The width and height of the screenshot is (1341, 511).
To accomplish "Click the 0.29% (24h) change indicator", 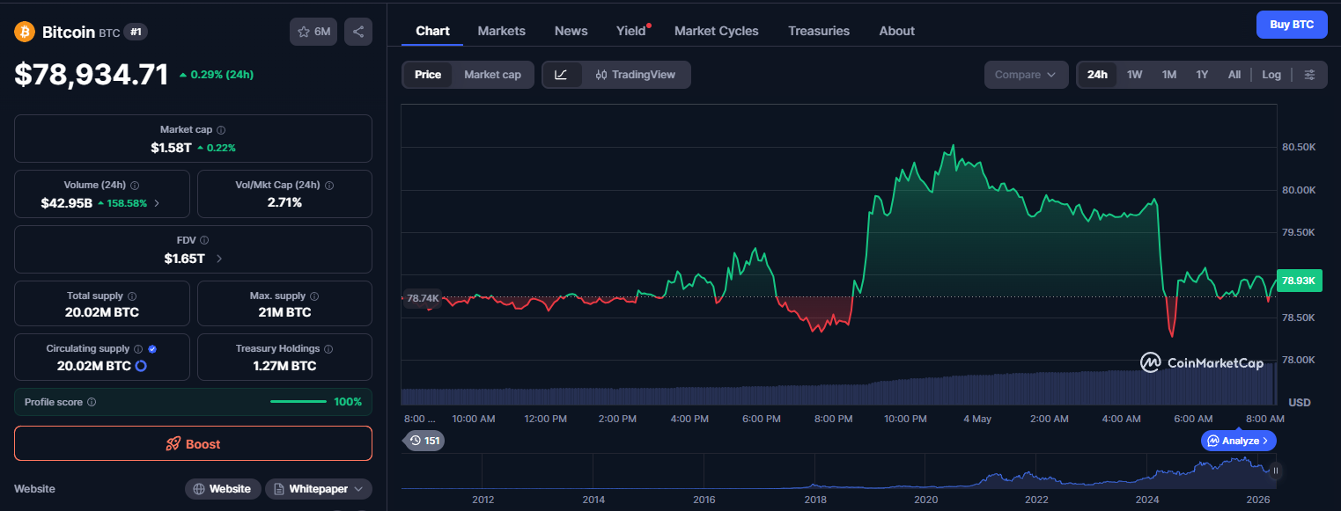I will (217, 75).
